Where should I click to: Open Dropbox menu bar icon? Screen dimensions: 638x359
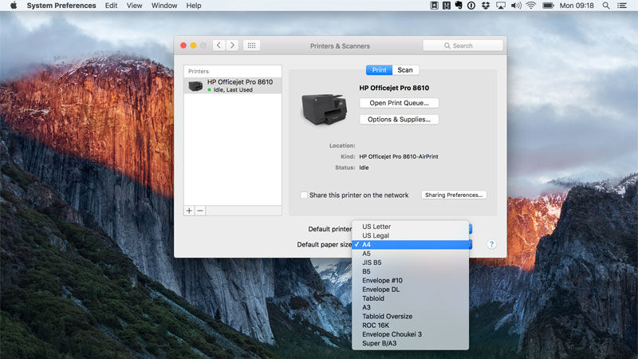(486, 6)
